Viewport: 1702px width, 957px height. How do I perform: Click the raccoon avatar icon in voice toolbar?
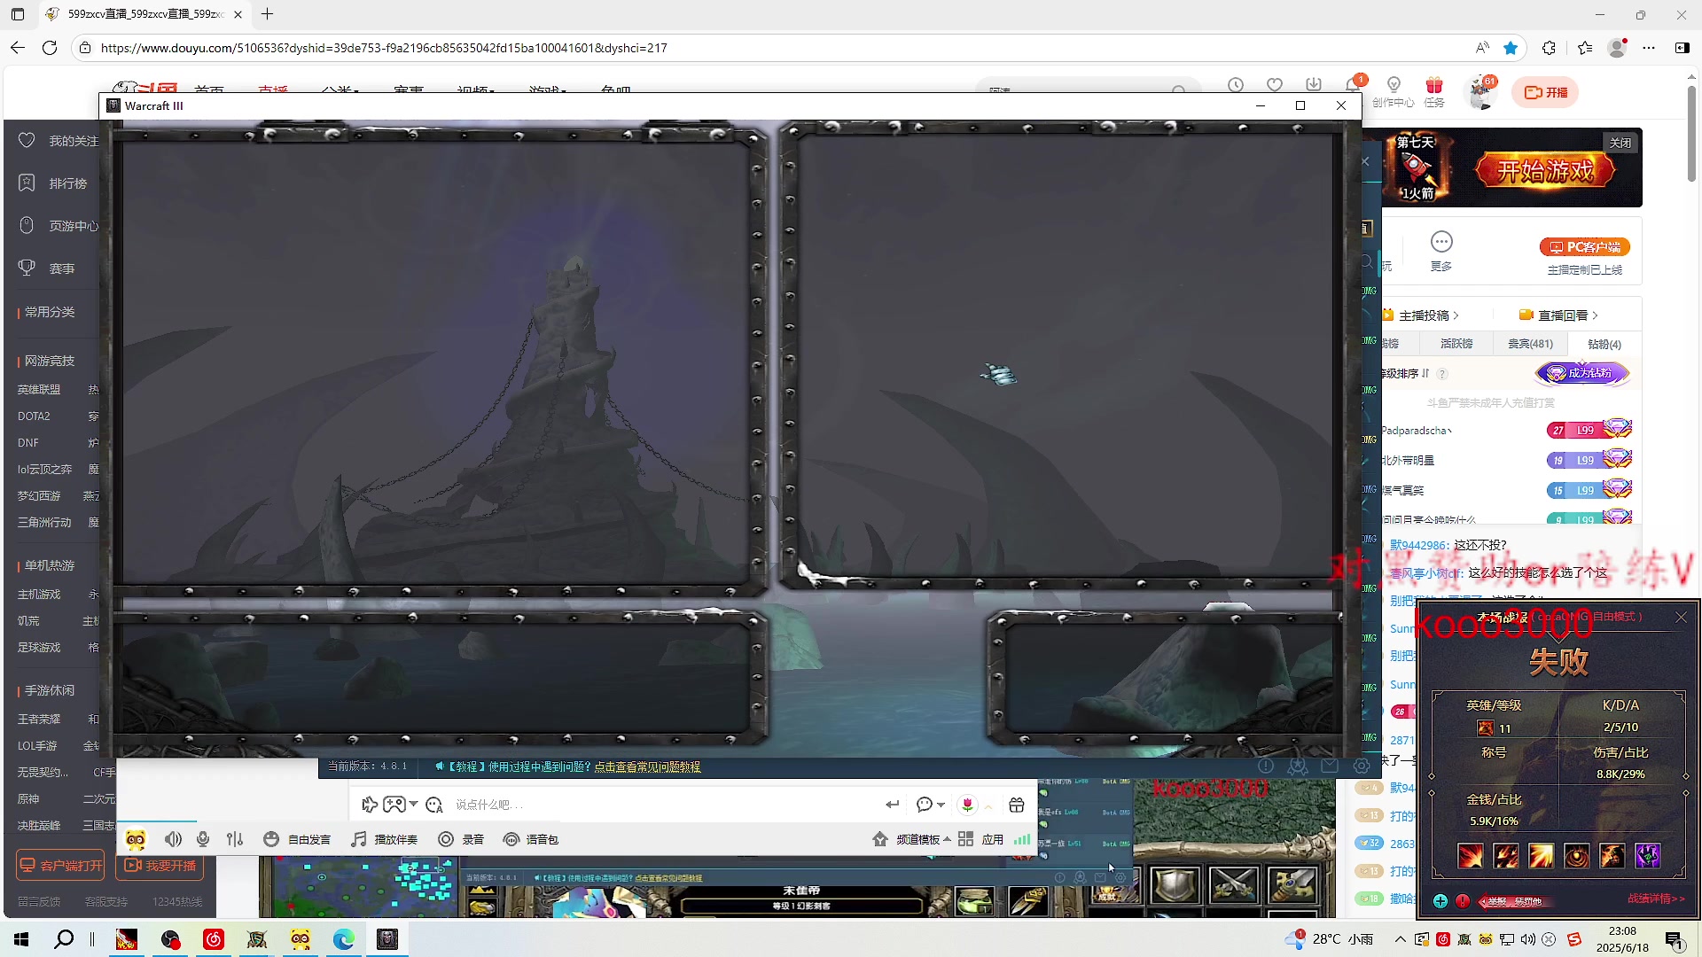[136, 839]
